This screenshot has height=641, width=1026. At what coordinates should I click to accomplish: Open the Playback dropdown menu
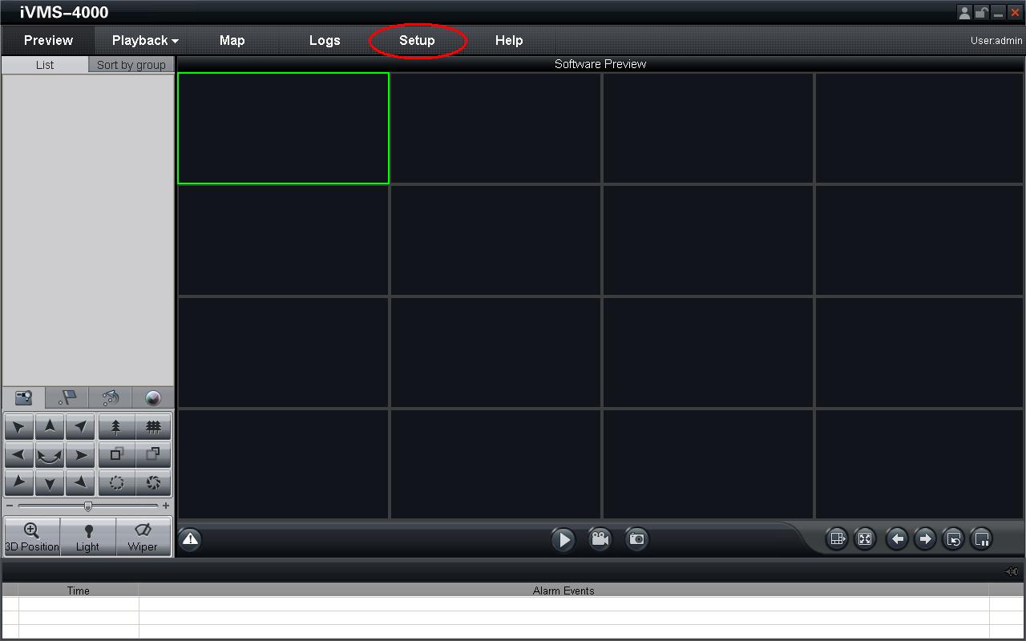145,40
